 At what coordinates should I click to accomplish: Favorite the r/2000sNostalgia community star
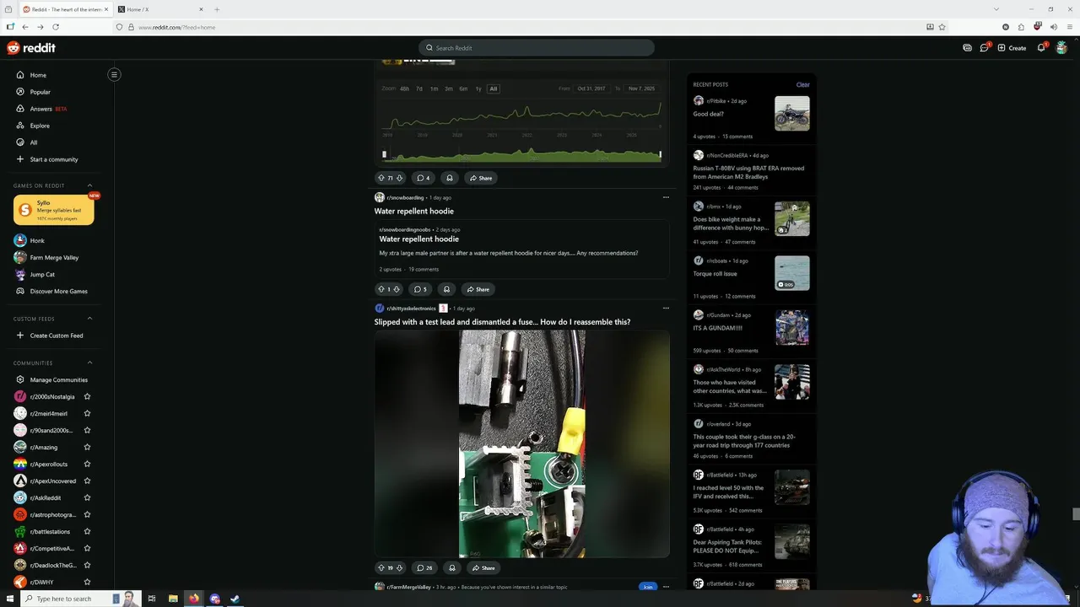87,396
